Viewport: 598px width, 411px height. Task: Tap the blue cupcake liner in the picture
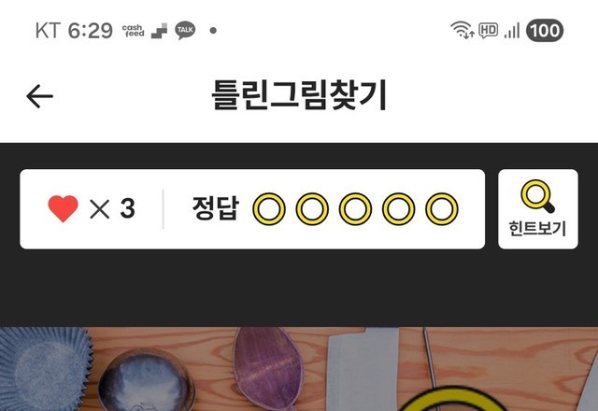(x=45, y=368)
